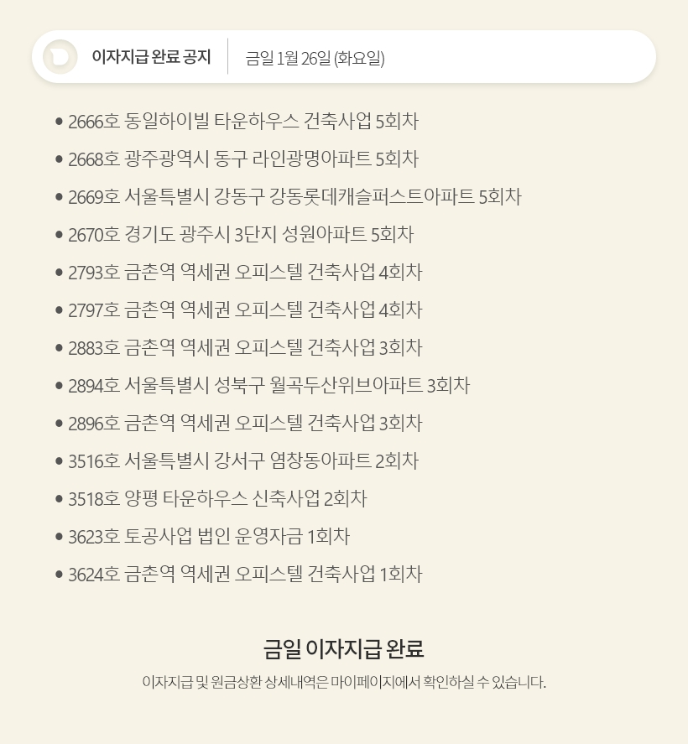688x744 pixels.
Task: Open 2668호 광주광역시 동구 라인광명아파트 entry
Action: pyautogui.click(x=243, y=159)
